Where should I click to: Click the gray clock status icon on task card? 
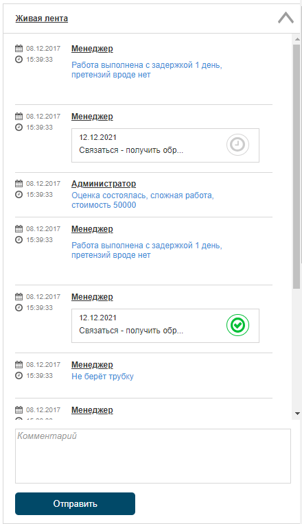click(237, 145)
